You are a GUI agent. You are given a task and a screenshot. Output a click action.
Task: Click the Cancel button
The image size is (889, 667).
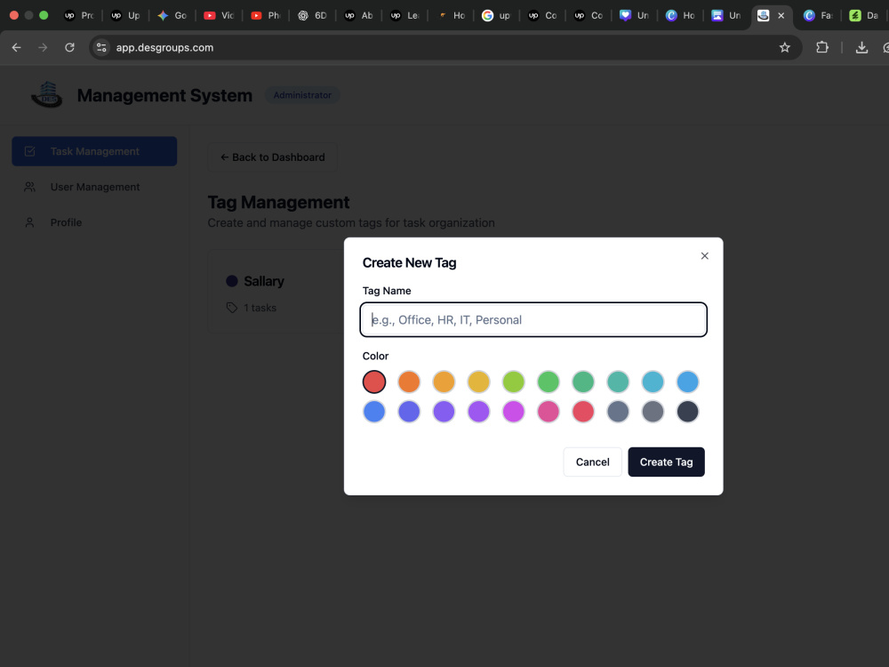pyautogui.click(x=592, y=462)
